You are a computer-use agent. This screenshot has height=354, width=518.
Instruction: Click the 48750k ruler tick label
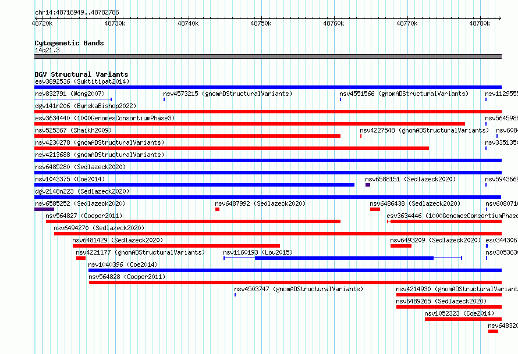(261, 23)
